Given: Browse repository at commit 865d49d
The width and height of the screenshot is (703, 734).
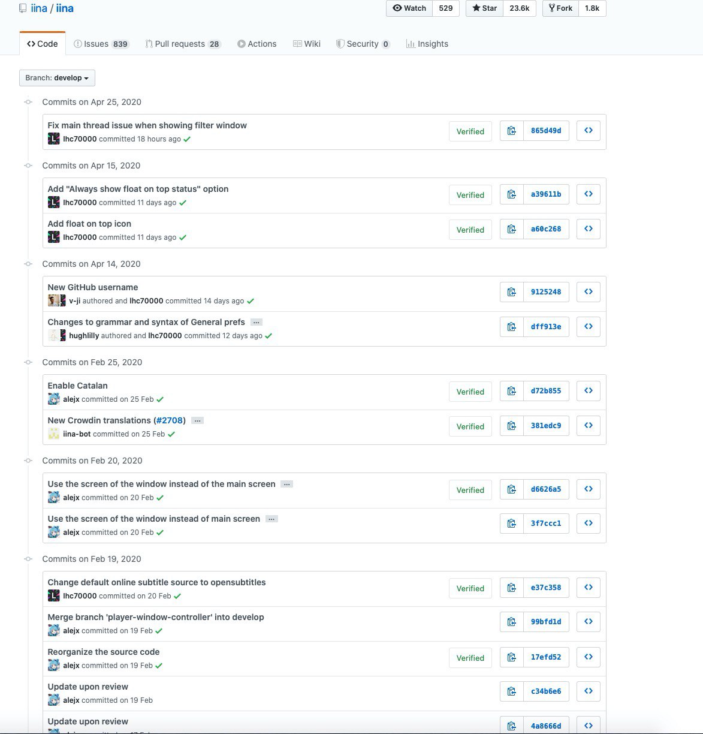Looking at the screenshot, I should [x=589, y=131].
